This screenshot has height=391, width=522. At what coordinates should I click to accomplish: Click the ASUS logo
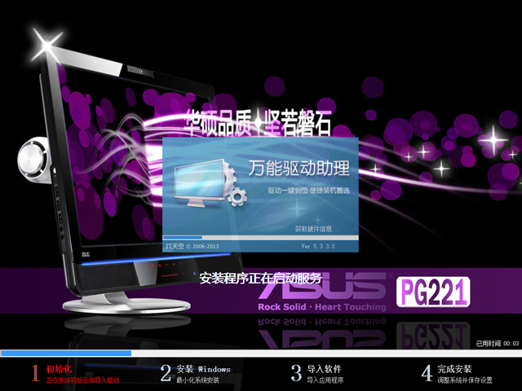[x=325, y=286]
